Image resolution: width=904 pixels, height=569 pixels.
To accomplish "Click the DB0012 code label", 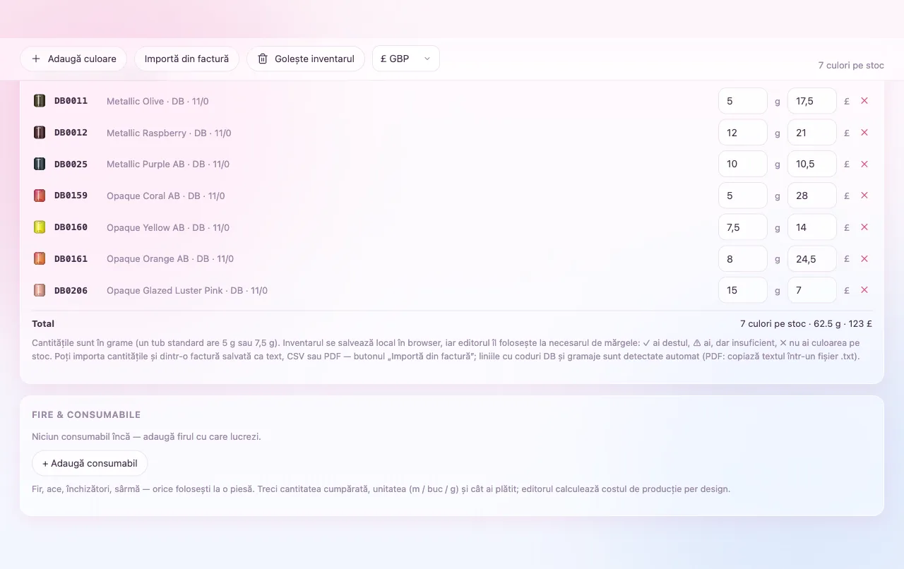I will click(71, 133).
